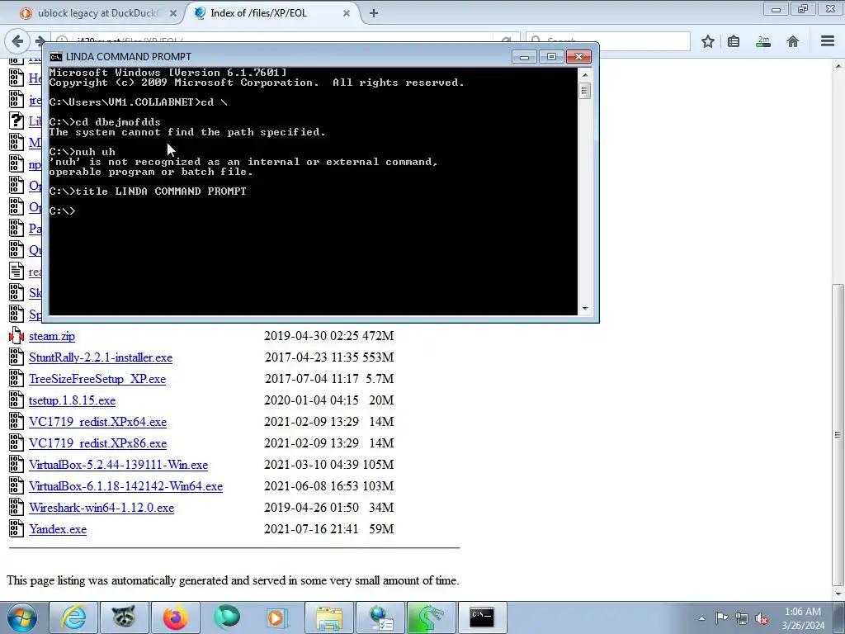Open the VC1719_redist.XPx64.exe link
The height and width of the screenshot is (634, 845).
tap(97, 422)
